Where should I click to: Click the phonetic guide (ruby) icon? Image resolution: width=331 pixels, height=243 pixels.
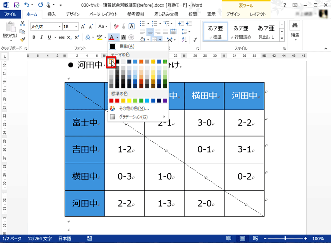(124, 26)
